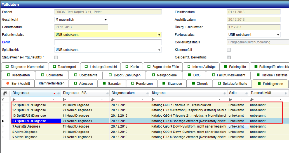Screen dimensions: 289x153
Task: Click the pin icon in Diagnoseart column header
Action: (59, 93)
